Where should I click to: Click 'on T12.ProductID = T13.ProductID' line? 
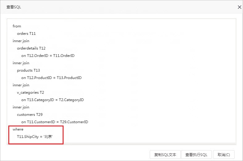[x=52, y=78]
